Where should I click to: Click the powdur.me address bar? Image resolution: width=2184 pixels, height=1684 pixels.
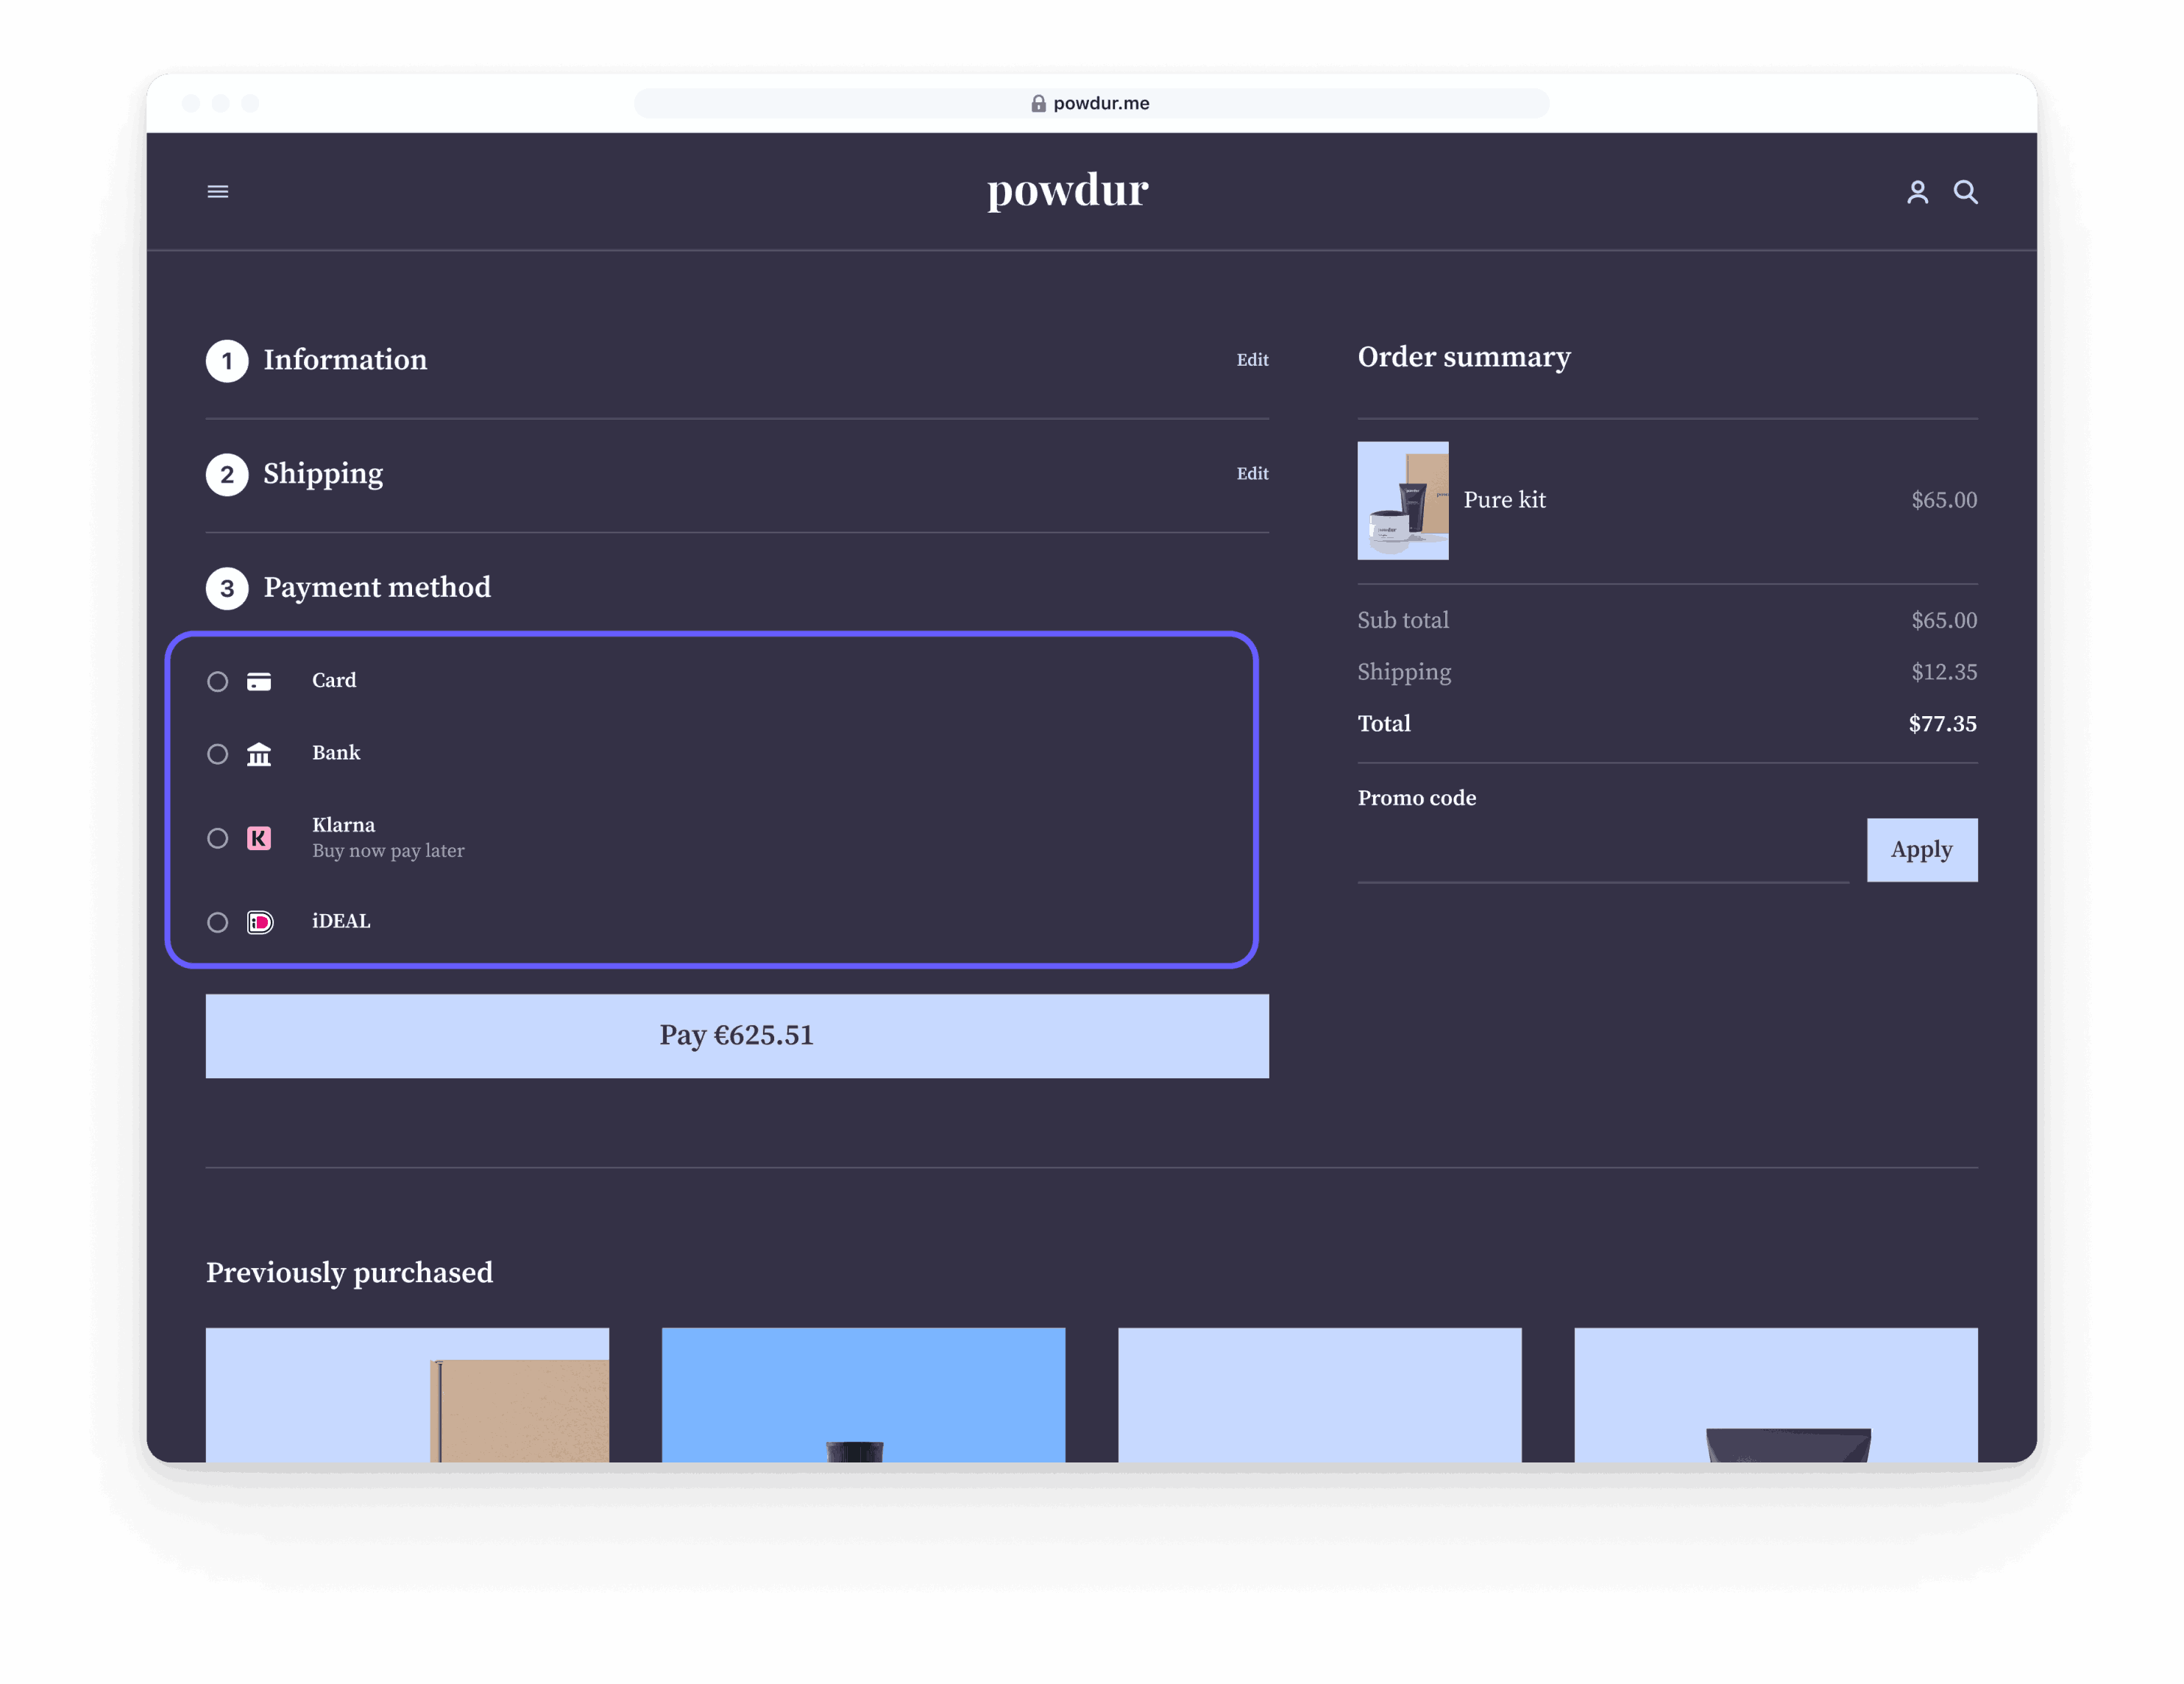(1100, 102)
